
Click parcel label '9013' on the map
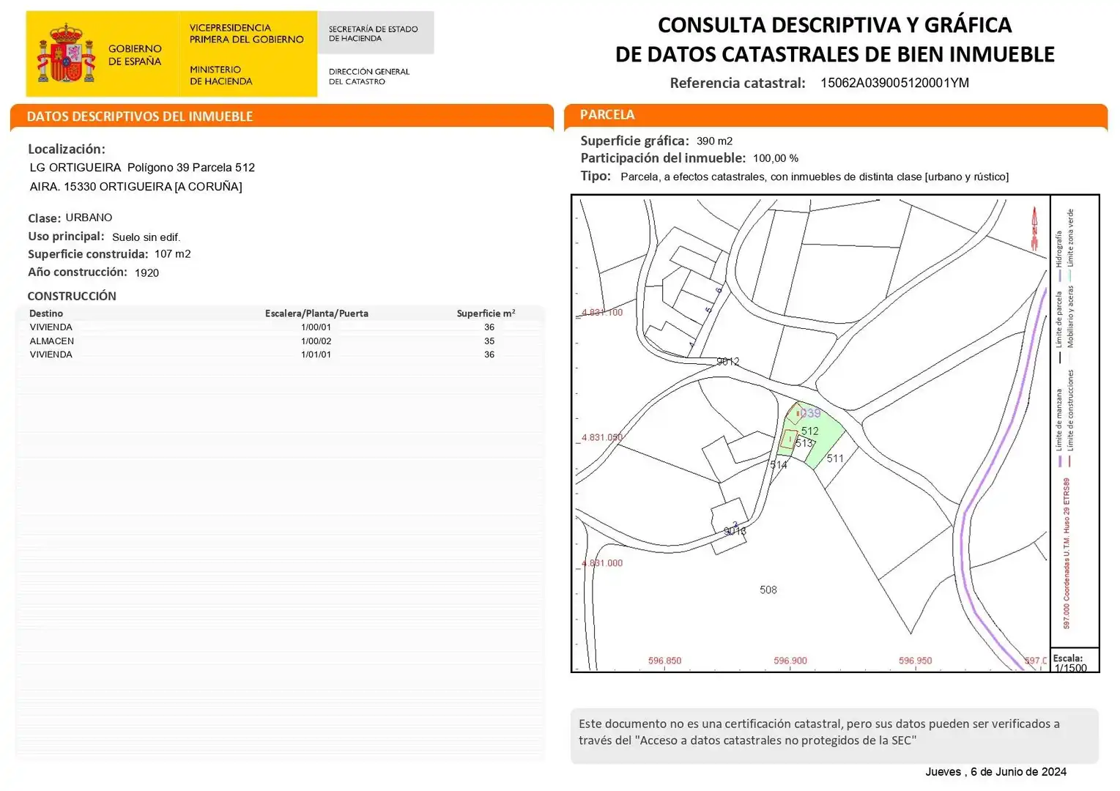pyautogui.click(x=735, y=531)
